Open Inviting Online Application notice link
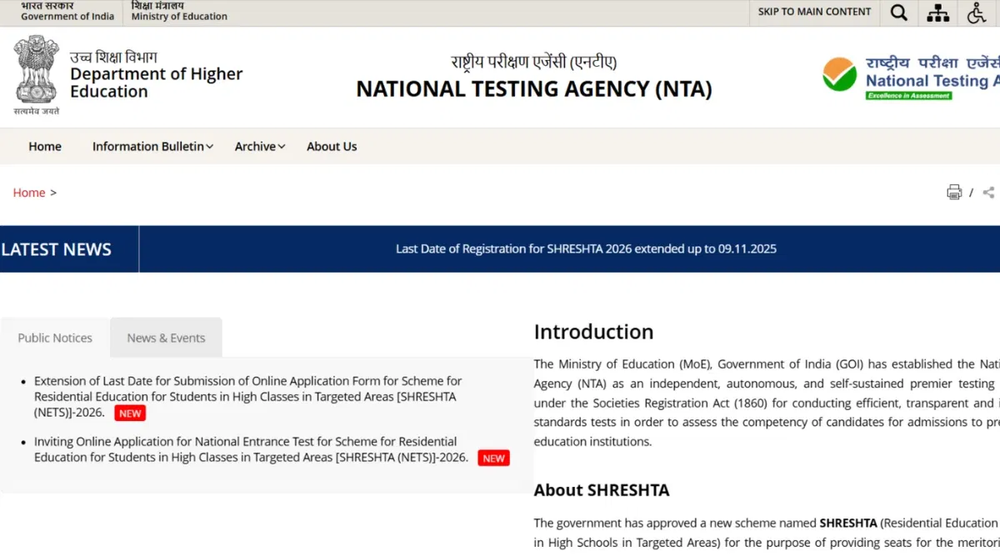The image size is (1000, 556). click(246, 449)
